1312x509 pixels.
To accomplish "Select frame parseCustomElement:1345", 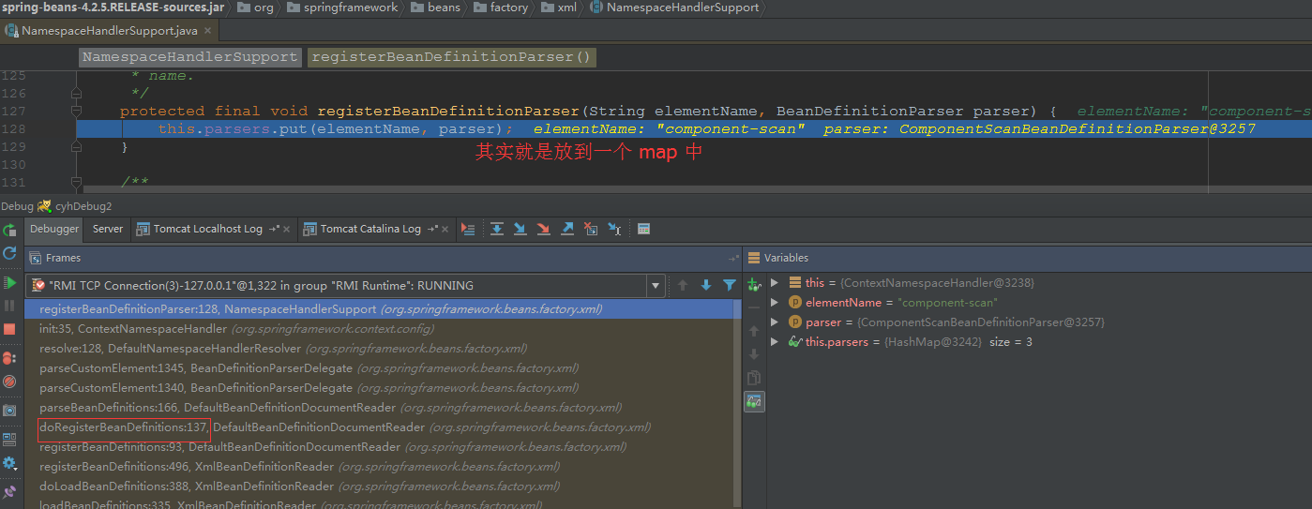I will point(383,368).
